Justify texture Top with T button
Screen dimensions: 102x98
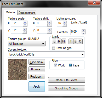click(71, 41)
